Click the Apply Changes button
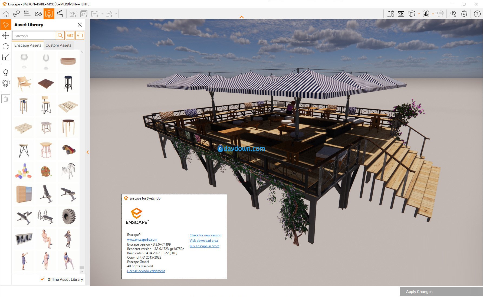Screen dimensions: 483x297 441,292
